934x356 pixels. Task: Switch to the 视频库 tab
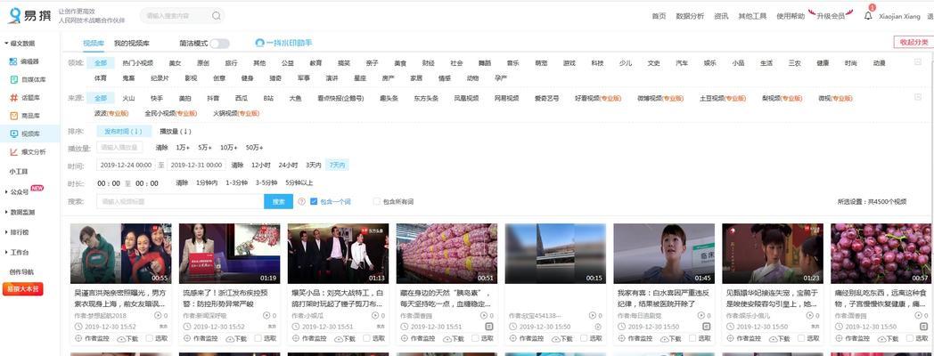coord(94,44)
